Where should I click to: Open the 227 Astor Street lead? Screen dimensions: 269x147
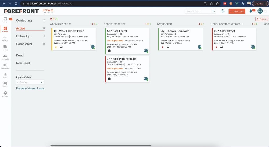coord(224,31)
